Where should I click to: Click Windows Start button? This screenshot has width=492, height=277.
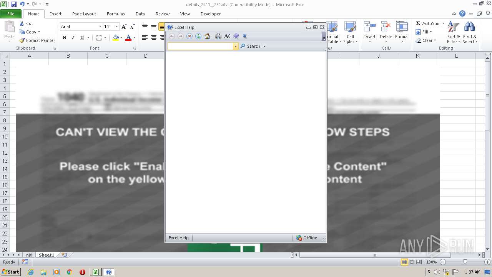point(10,272)
